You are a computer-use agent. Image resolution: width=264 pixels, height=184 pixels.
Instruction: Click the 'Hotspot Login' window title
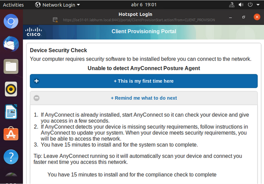click(135, 14)
